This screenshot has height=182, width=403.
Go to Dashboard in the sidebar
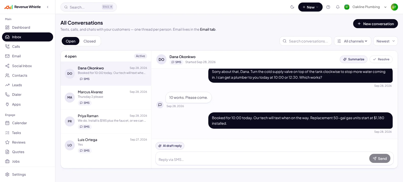28,27
